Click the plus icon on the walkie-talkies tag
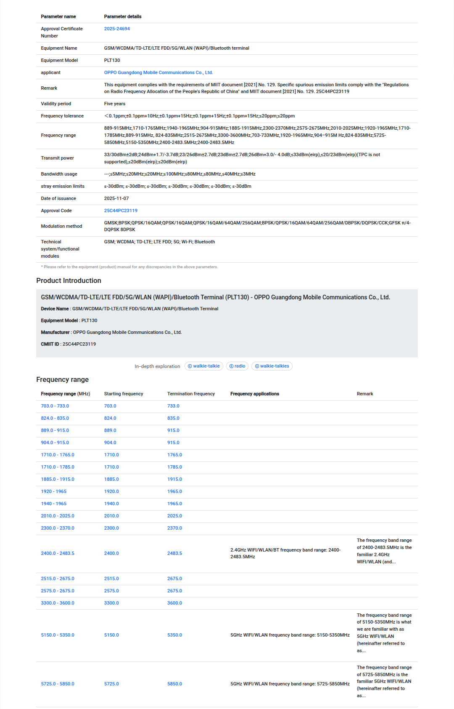 (257, 366)
